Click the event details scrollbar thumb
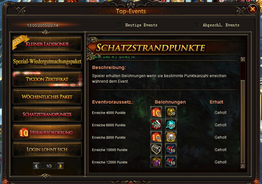The height and width of the screenshot is (184, 262). coord(243,121)
